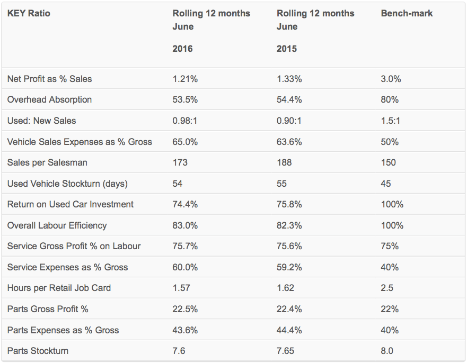Click the Bench-mark column header
Viewport: 467px width, 364px height.
click(407, 13)
